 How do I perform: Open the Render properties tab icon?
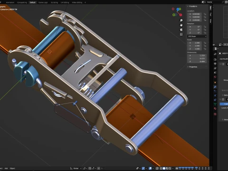[x=215, y=59]
